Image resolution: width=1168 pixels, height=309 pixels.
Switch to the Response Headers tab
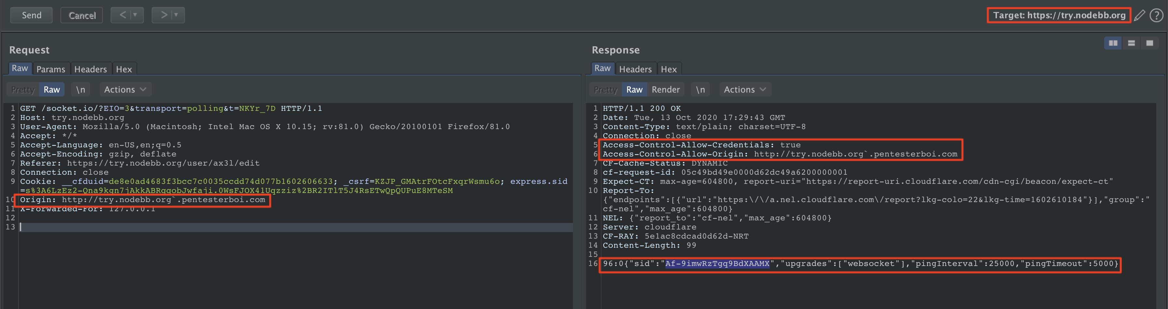[x=635, y=69]
